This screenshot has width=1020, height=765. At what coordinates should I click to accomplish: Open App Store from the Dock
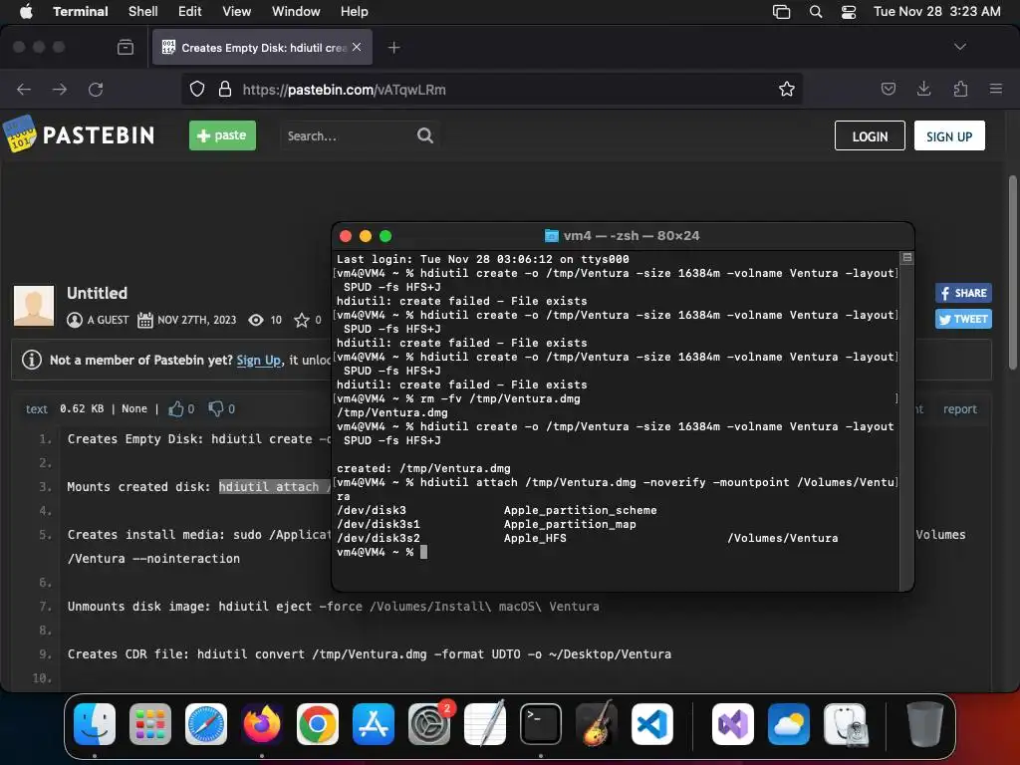(x=374, y=723)
